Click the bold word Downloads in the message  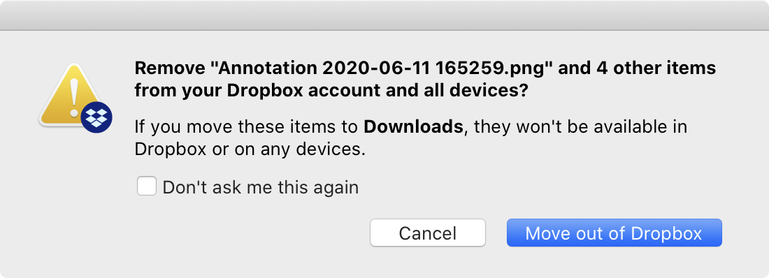pos(413,128)
